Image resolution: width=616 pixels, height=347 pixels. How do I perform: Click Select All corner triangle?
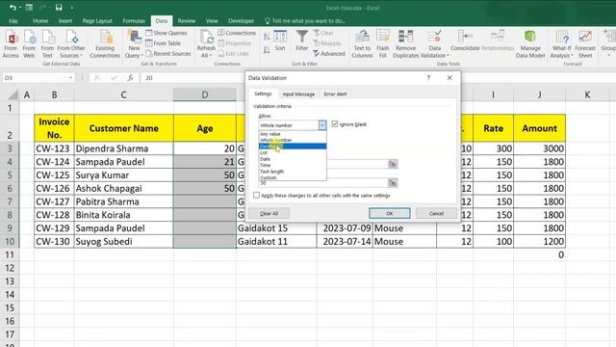point(13,94)
